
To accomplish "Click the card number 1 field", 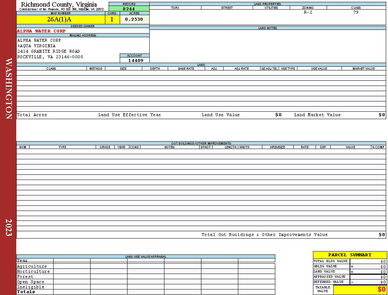I will tap(112, 19).
